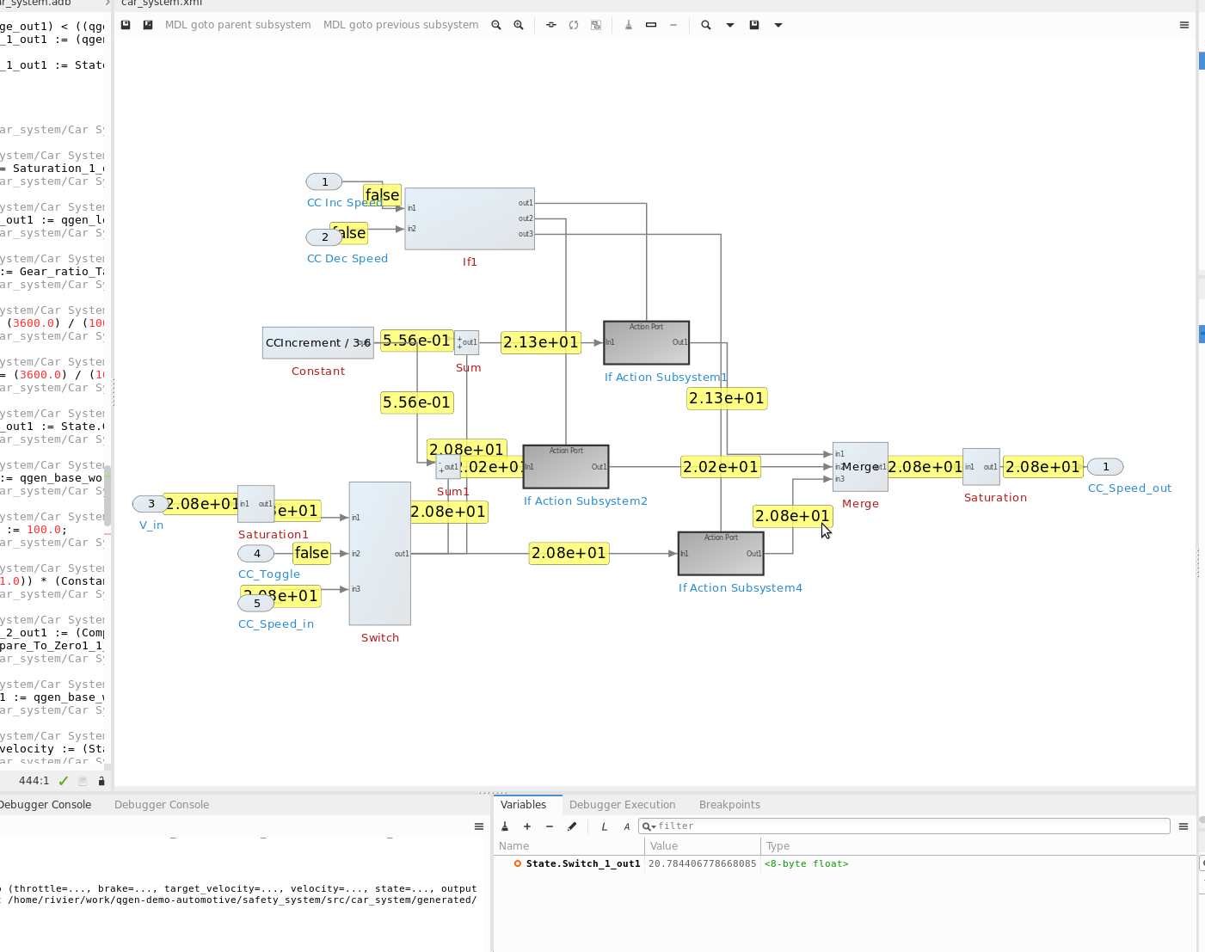
Task: Select the Saturation1 block
Action: [x=256, y=504]
